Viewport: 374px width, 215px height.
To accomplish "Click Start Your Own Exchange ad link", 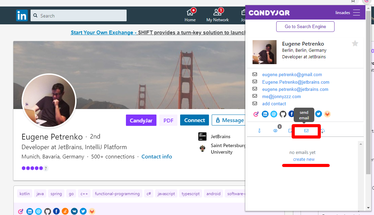I will tap(103, 33).
